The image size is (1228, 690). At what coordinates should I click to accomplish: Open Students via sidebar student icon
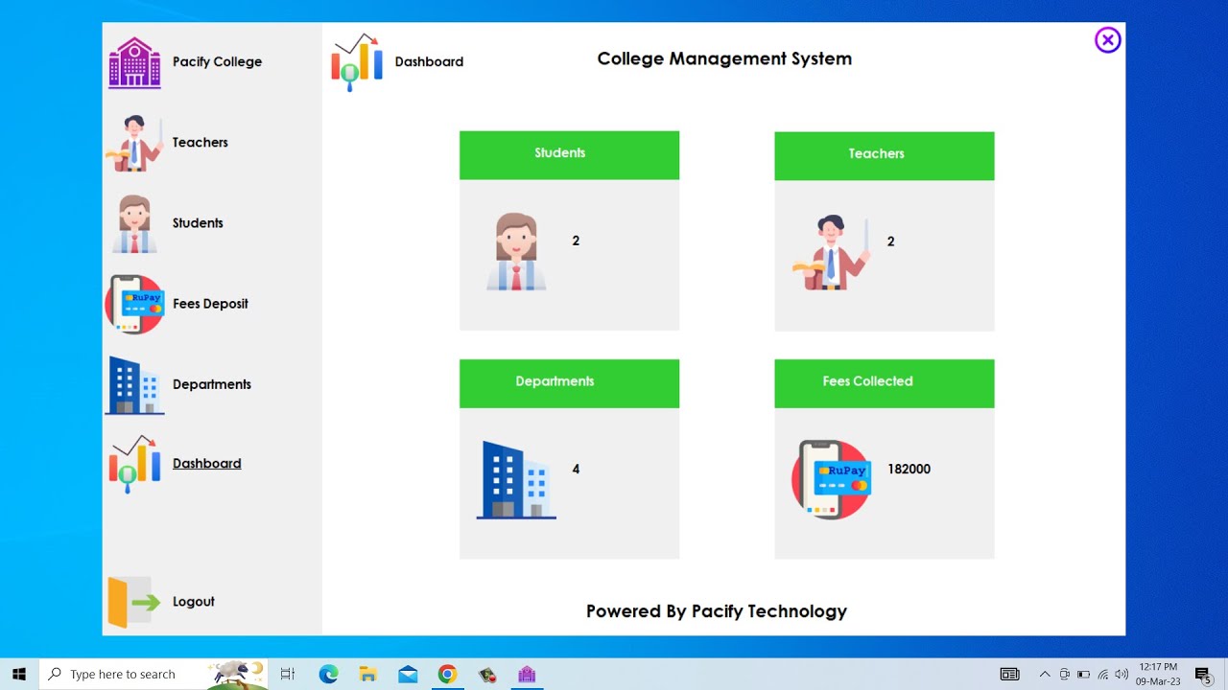pyautogui.click(x=134, y=224)
